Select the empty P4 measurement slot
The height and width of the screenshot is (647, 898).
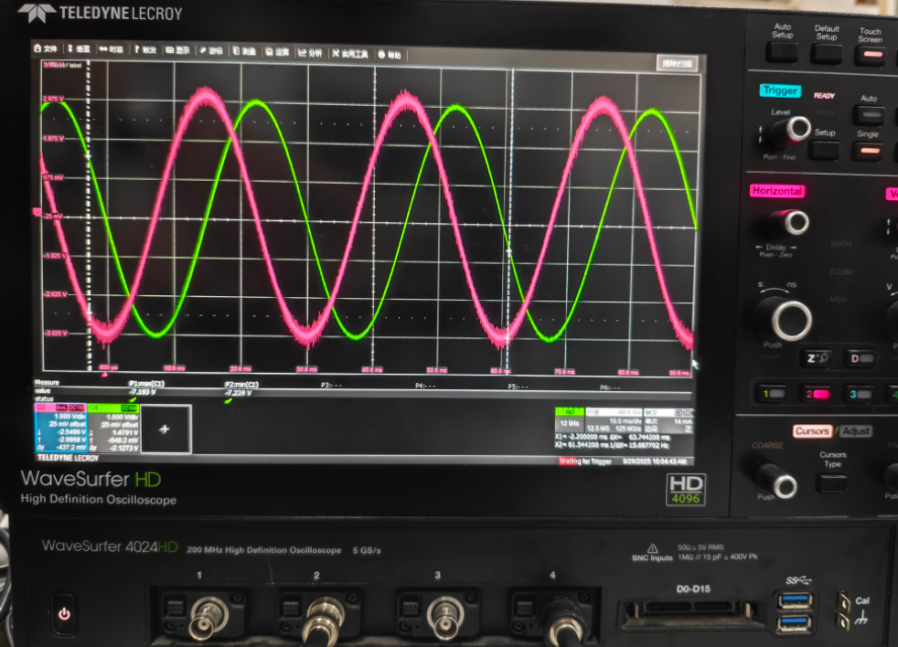click(425, 386)
